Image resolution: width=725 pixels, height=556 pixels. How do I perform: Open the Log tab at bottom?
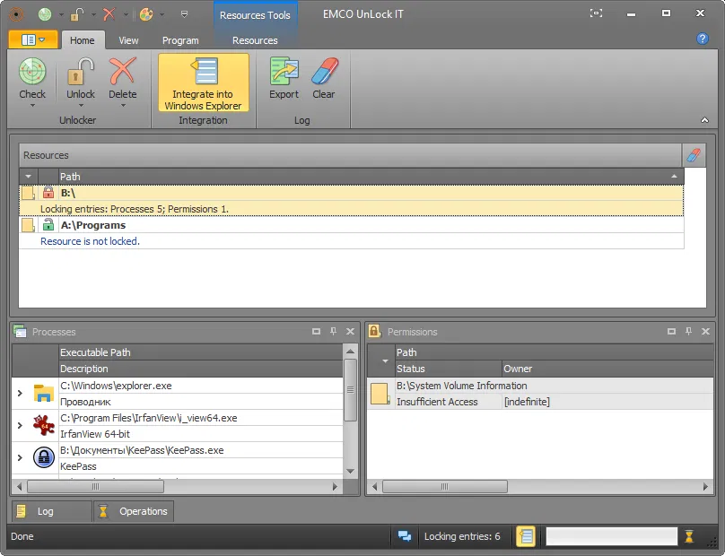click(45, 511)
